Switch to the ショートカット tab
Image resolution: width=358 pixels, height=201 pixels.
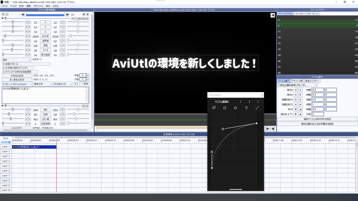(300, 14)
